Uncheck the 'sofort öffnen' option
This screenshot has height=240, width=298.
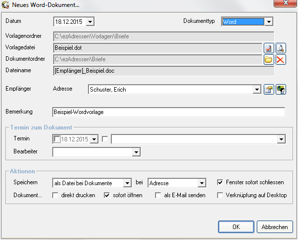click(107, 195)
